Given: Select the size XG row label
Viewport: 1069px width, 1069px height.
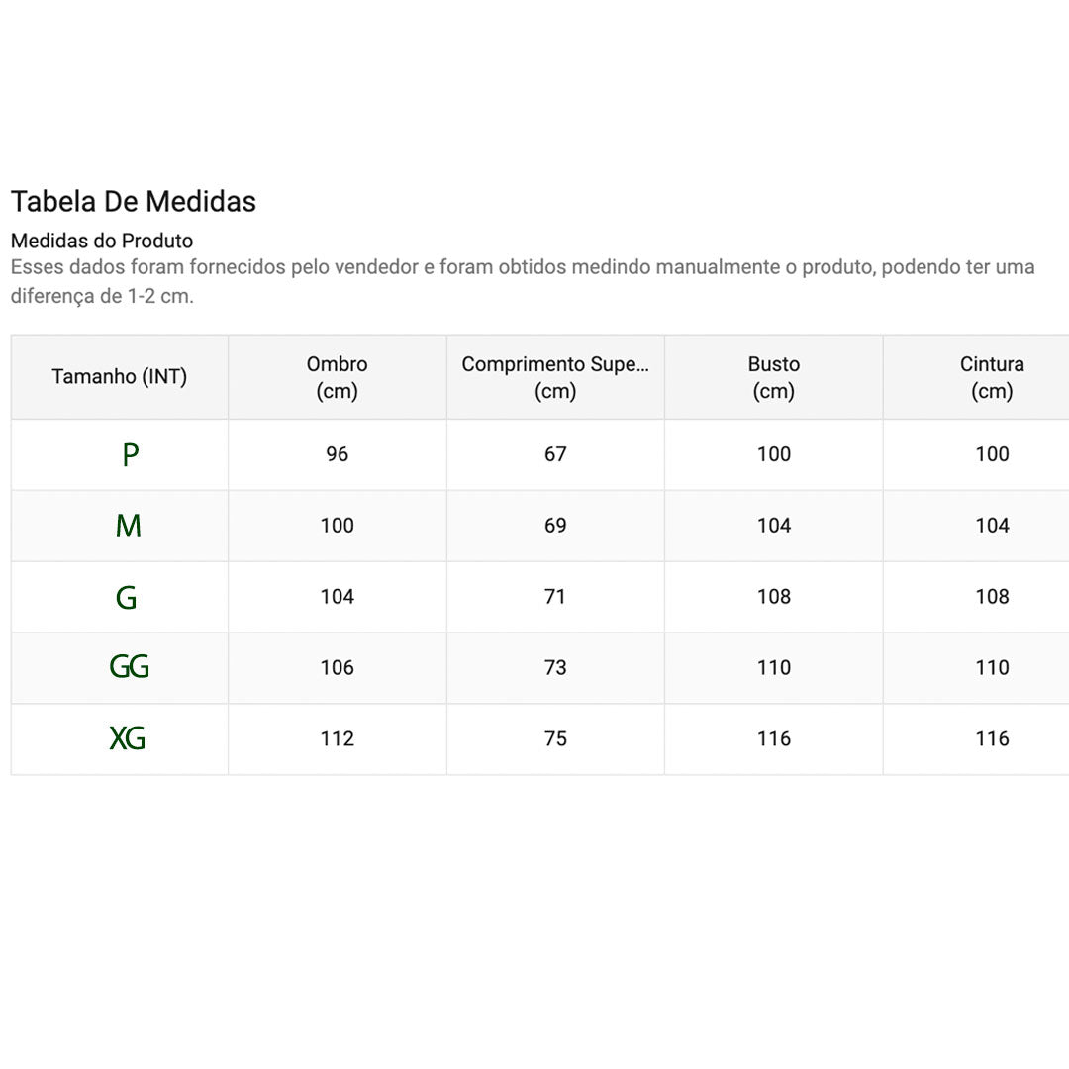Looking at the screenshot, I should (128, 738).
